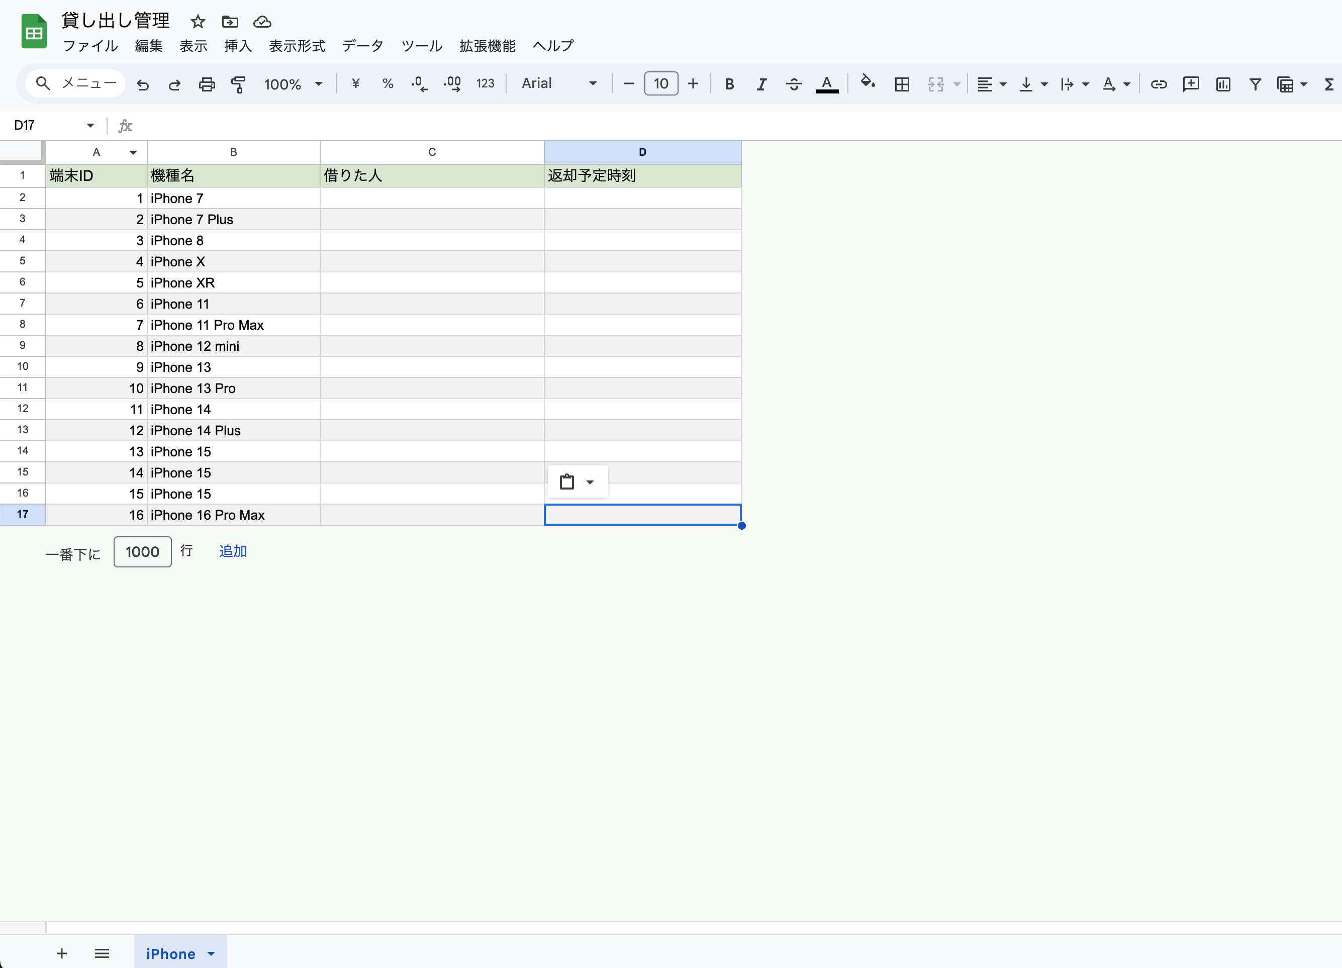1342x968 pixels.
Task: Click the insert chart icon
Action: pyautogui.click(x=1222, y=84)
